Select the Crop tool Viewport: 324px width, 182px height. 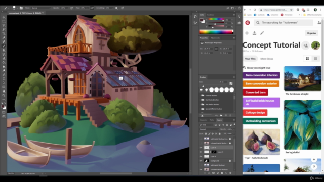click(4, 34)
